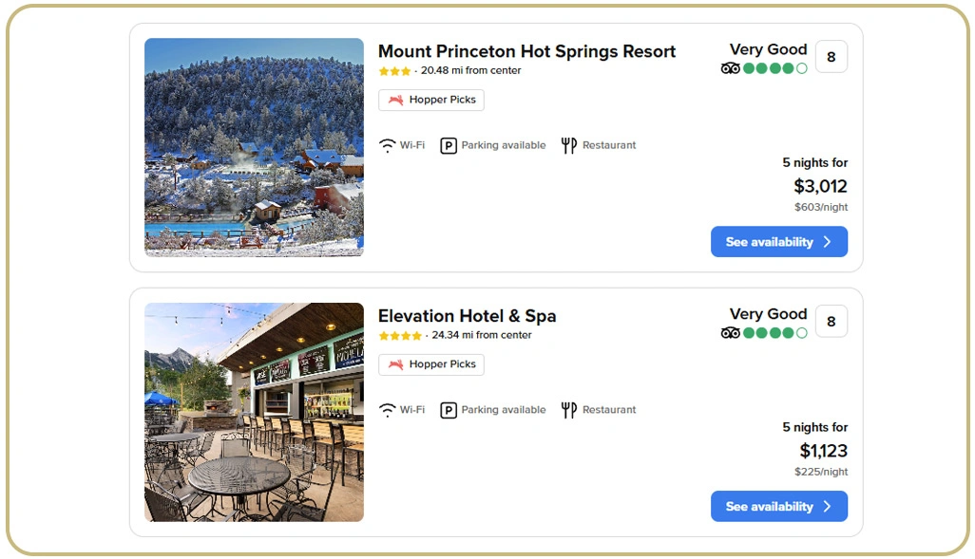Click Wi-Fi icon for Elevation Hotel
Image resolution: width=975 pixels, height=559 pixels.
(387, 410)
